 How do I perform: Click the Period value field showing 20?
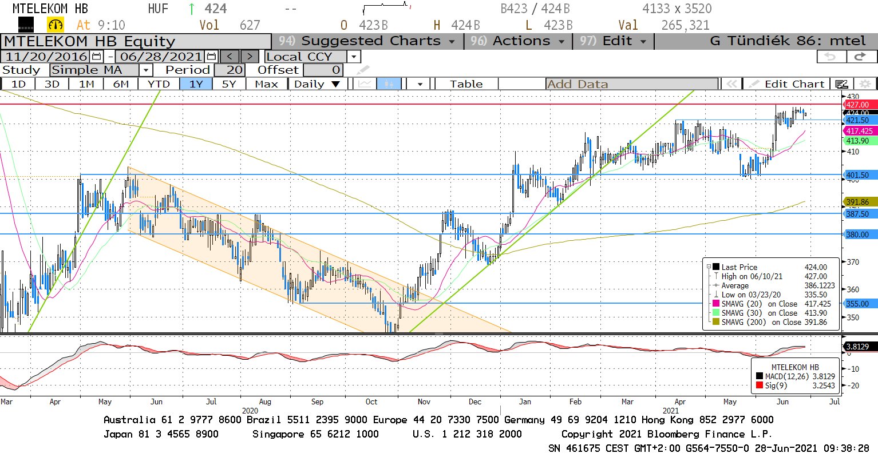pos(230,70)
